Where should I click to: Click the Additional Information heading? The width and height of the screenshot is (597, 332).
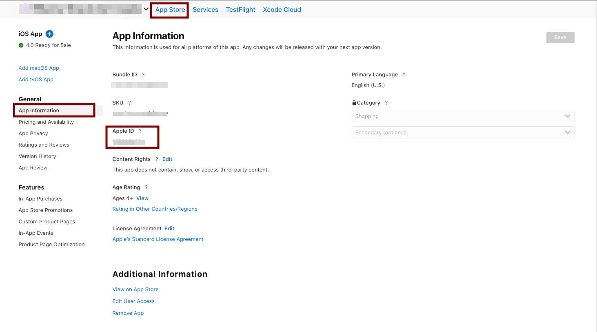click(160, 274)
